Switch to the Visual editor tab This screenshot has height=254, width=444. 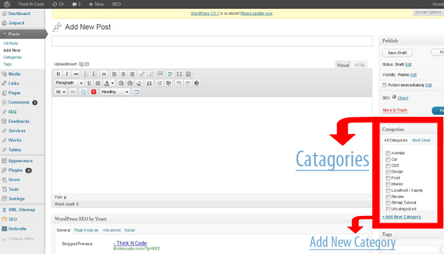click(x=343, y=65)
